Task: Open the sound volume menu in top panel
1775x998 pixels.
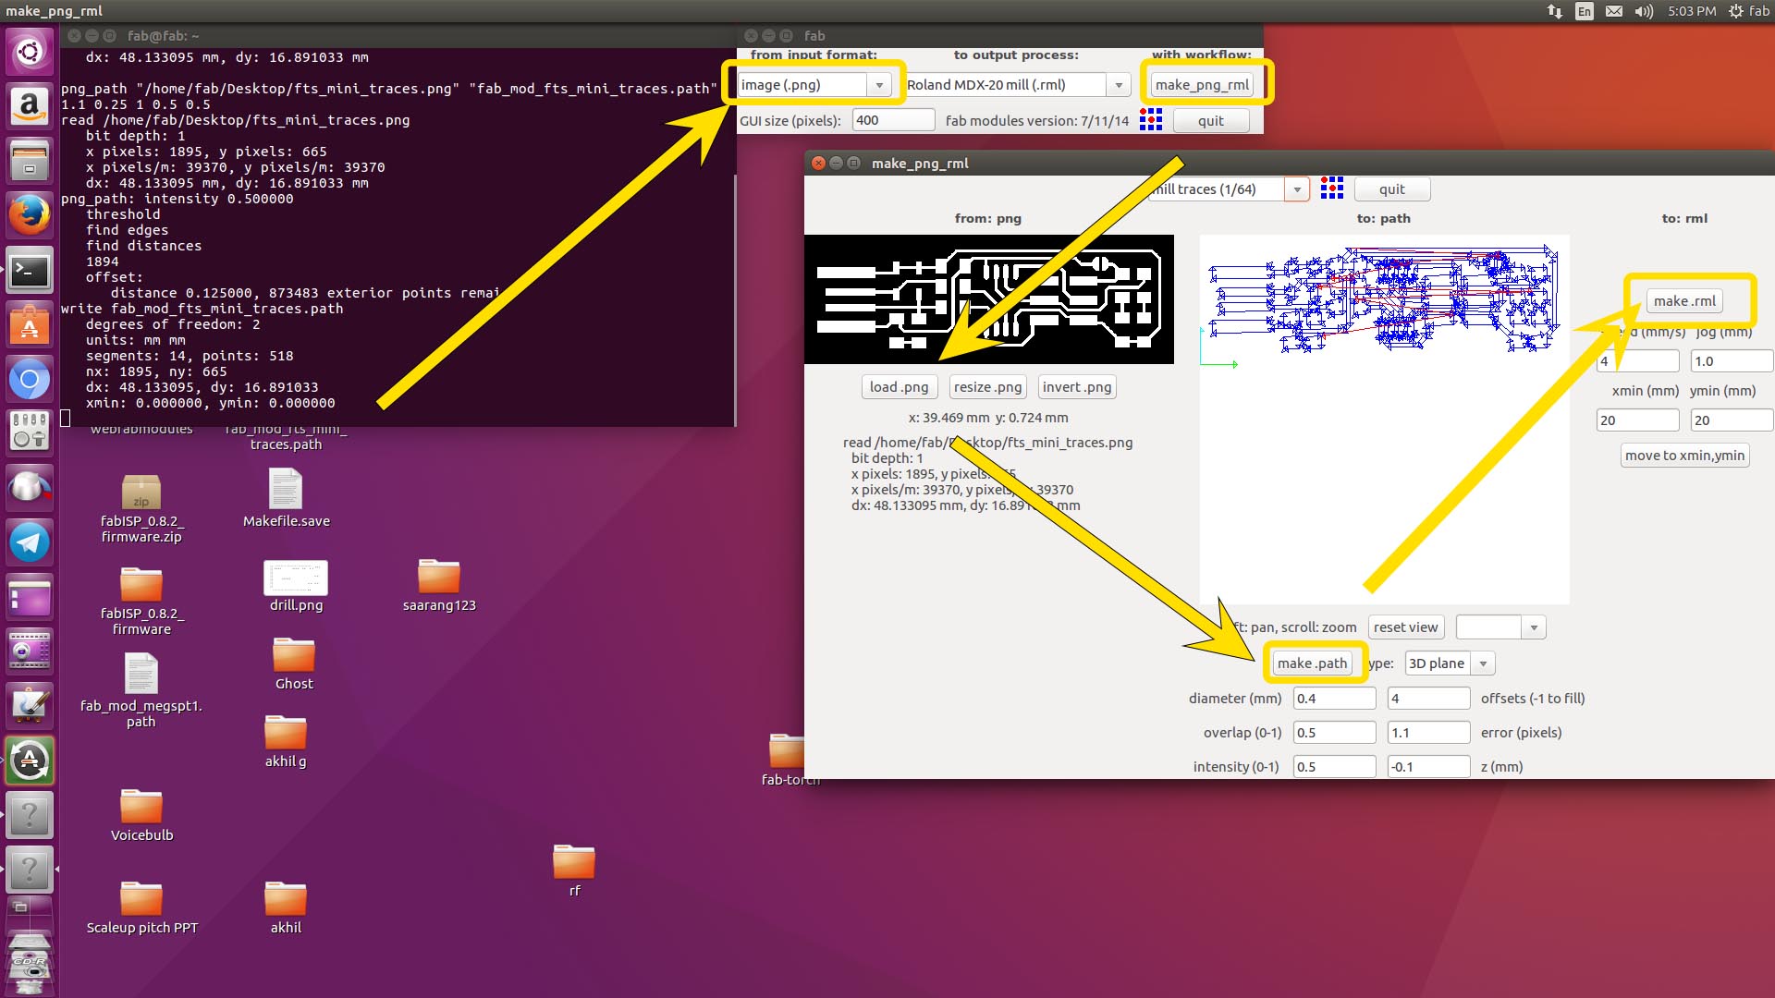Action: (1643, 11)
